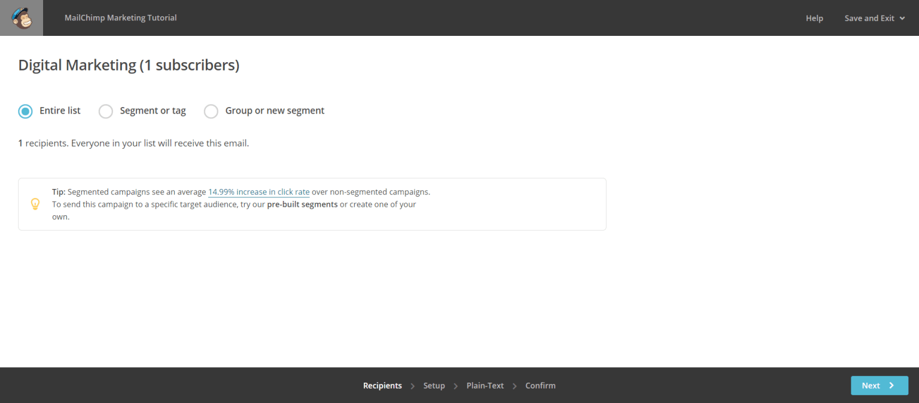Open the Save and Exit menu
Viewport: 919px width, 403px height.
click(869, 19)
